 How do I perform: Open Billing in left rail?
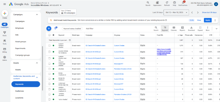(5, 50)
